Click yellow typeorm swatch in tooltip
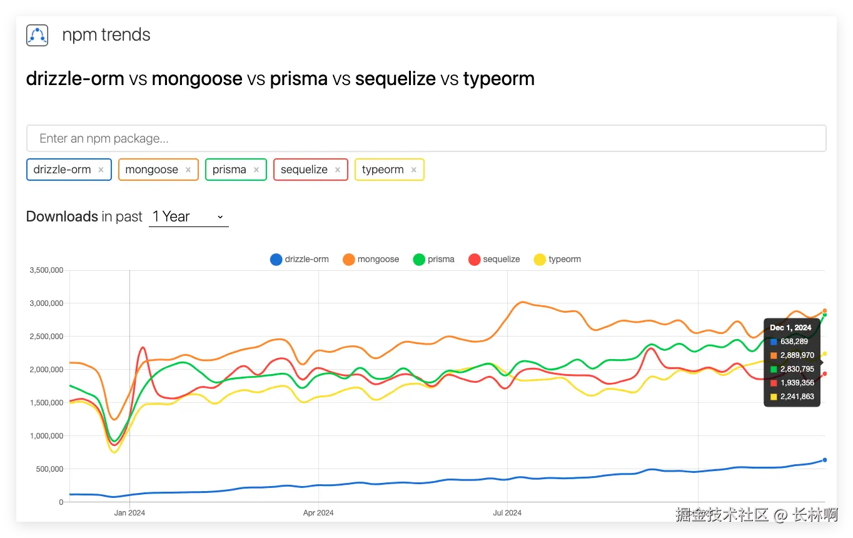The image size is (853, 538). (x=774, y=397)
